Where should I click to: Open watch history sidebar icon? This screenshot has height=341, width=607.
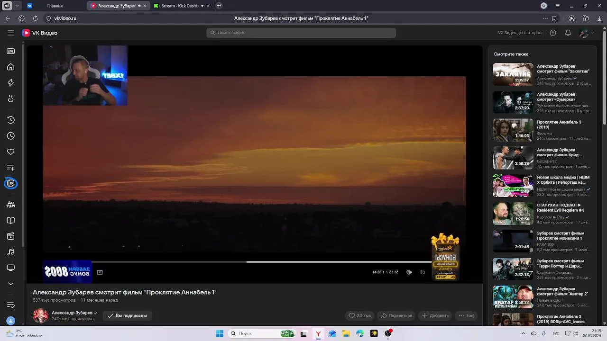(x=10, y=120)
